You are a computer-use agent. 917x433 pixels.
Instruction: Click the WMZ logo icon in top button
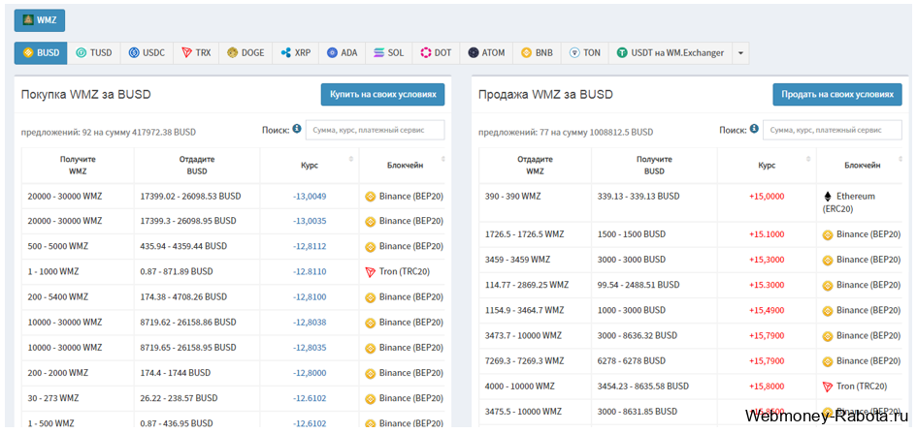[28, 19]
